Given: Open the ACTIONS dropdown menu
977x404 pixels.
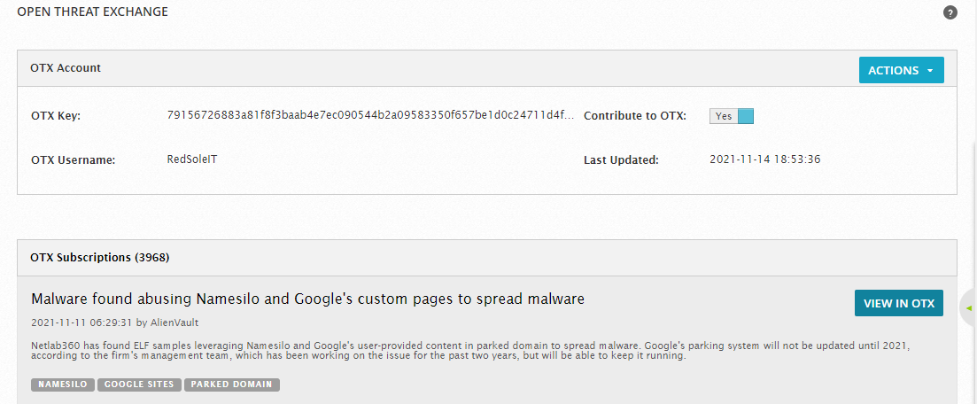Looking at the screenshot, I should (x=901, y=70).
